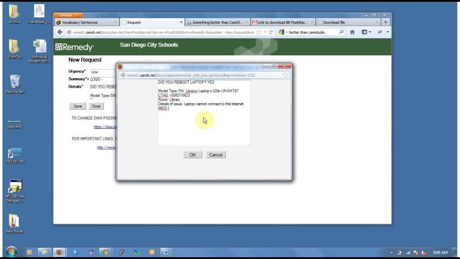Open the bookmarks menu button in toolbar
The image size is (460, 259).
pos(366,32)
